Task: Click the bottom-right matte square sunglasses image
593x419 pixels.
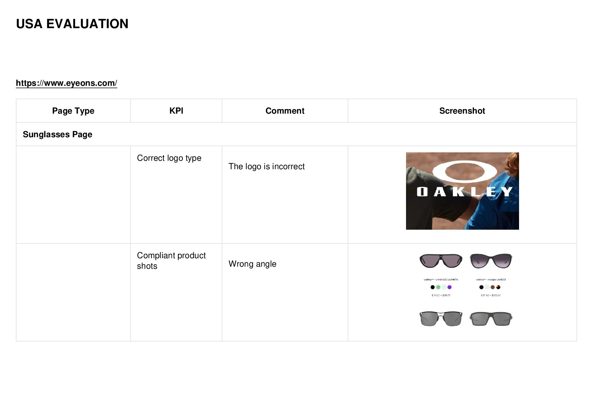Action: click(x=491, y=319)
